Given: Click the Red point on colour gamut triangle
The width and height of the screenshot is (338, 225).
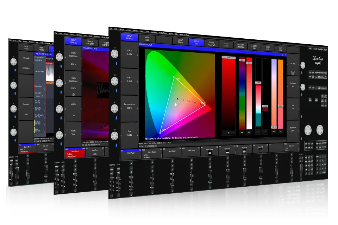Looking at the screenshot, I should pos(205,104).
